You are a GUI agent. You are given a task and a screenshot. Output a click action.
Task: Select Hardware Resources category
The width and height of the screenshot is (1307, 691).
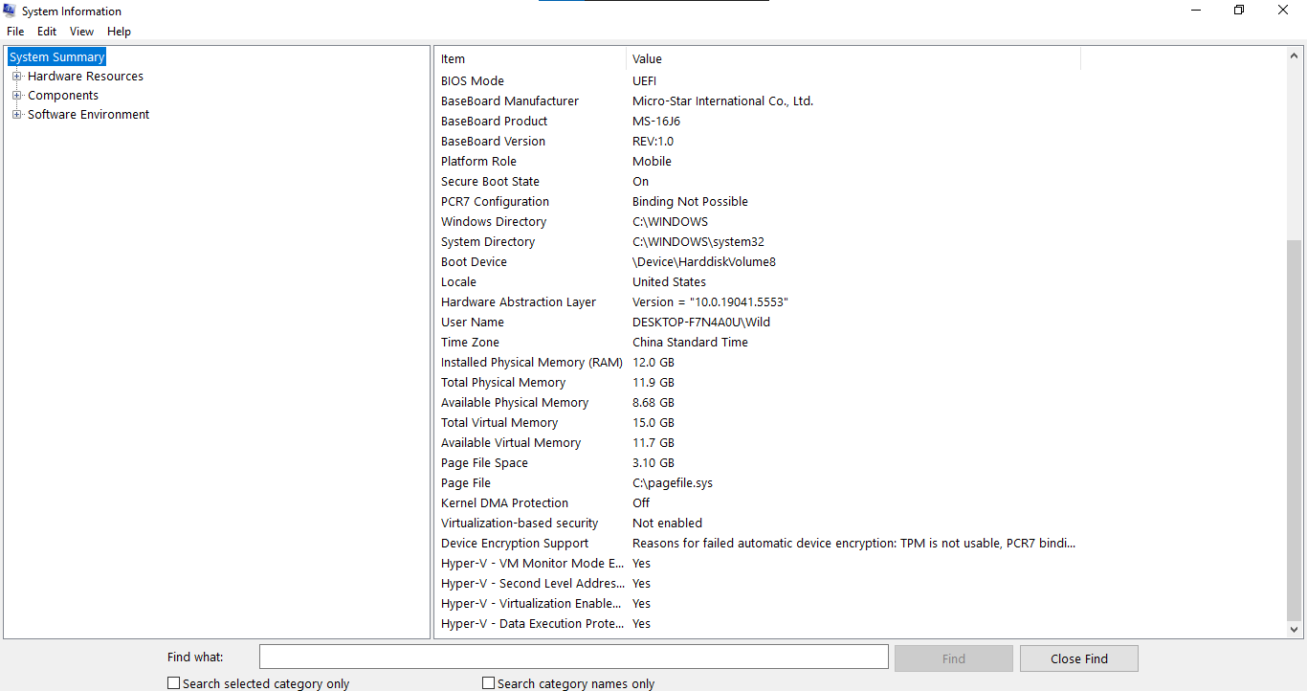click(85, 77)
